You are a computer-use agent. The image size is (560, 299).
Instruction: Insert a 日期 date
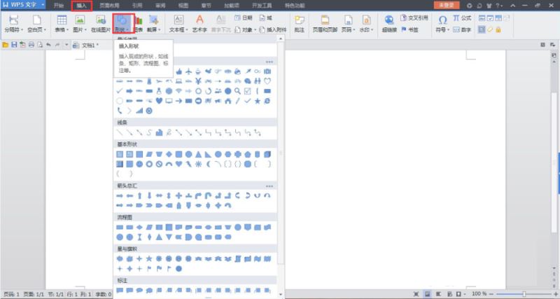(x=243, y=18)
